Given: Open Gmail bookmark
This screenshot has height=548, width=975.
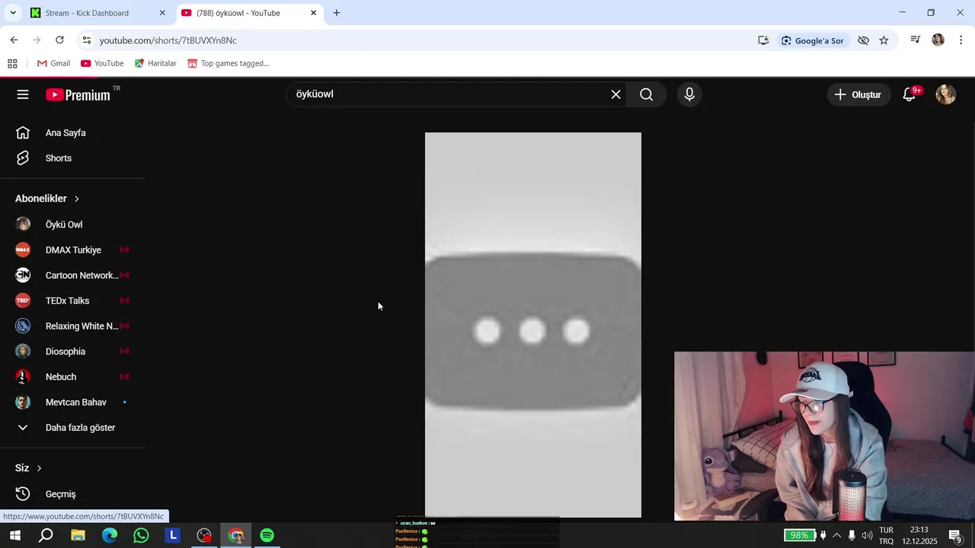Looking at the screenshot, I should coord(53,63).
